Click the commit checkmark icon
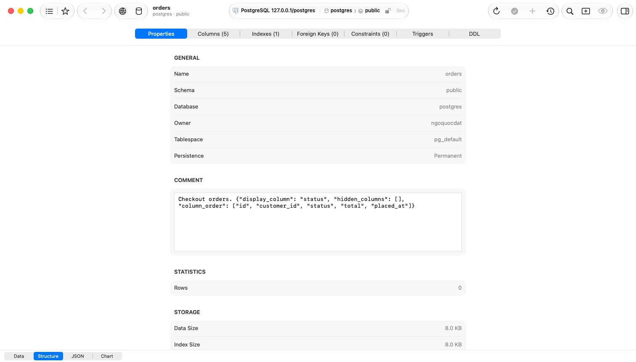This screenshot has height=362, width=636. coord(514,11)
